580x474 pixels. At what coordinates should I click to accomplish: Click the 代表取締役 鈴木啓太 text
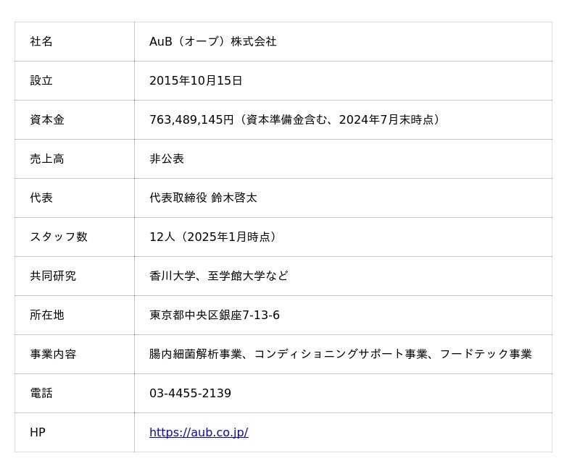(x=203, y=198)
